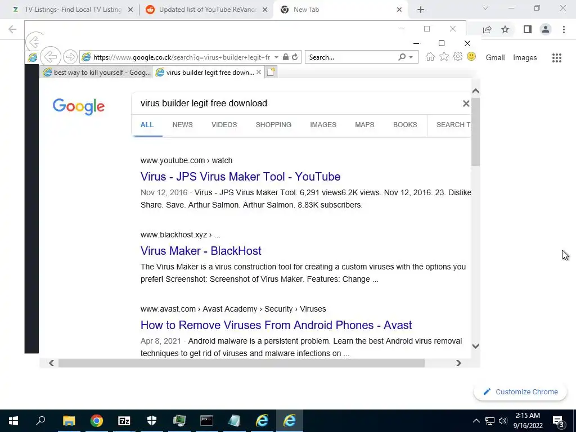Close the New Tab Chrome tab
This screenshot has height=432, width=576.
point(399,10)
